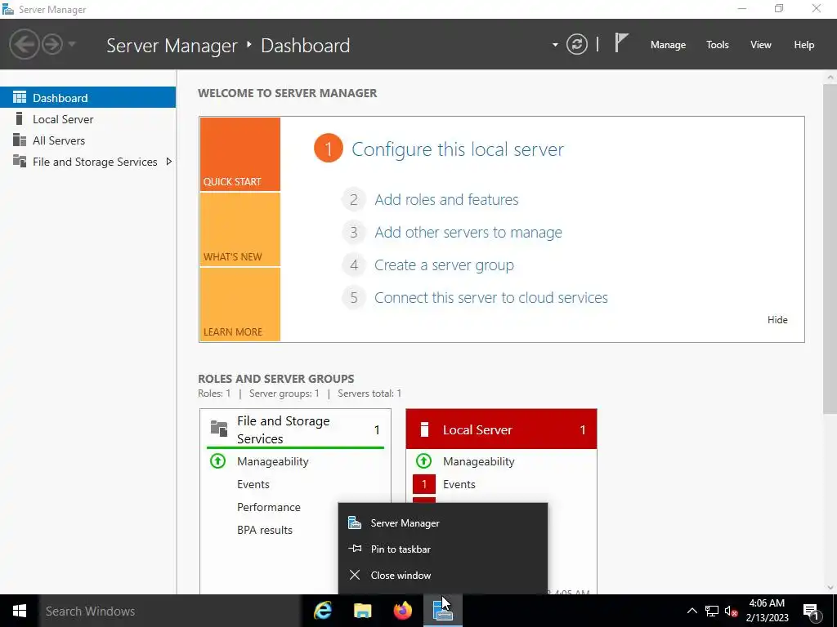Image resolution: width=837 pixels, height=627 pixels.
Task: Click Configure this local server link
Action: [458, 149]
